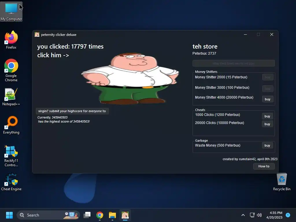The width and height of the screenshot is (296, 222).
Task: Open Google Chrome desktop shortcut
Action: (11, 70)
